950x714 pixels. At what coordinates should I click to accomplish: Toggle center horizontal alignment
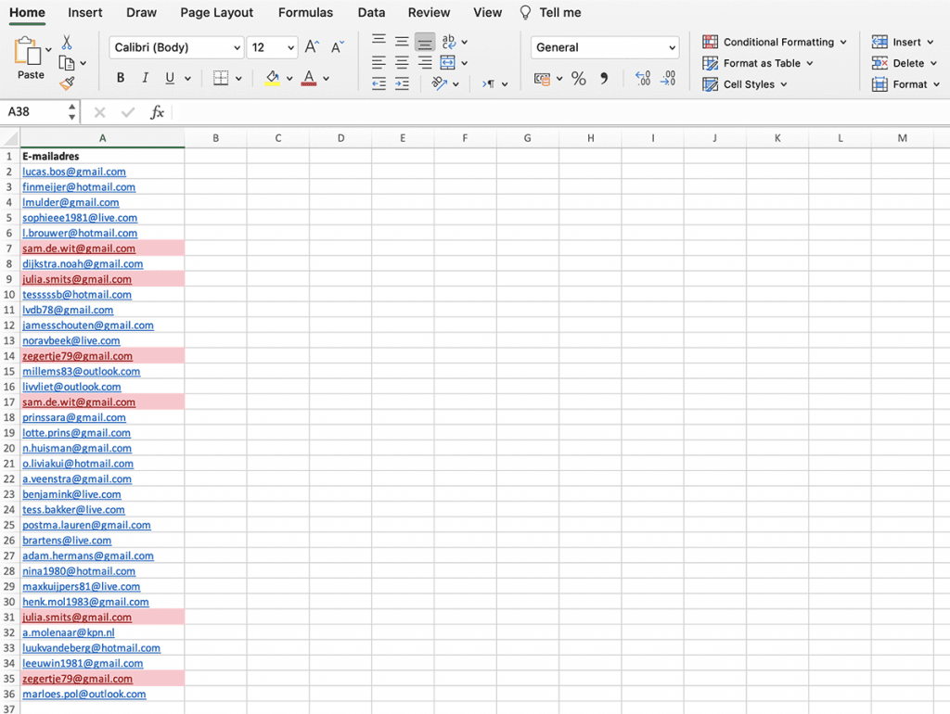(x=402, y=63)
